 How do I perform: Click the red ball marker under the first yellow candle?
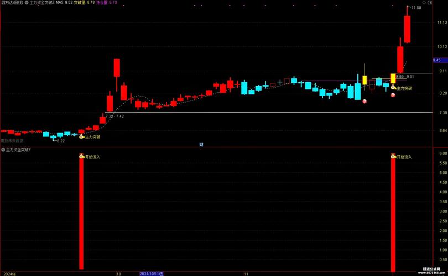tap(364, 101)
